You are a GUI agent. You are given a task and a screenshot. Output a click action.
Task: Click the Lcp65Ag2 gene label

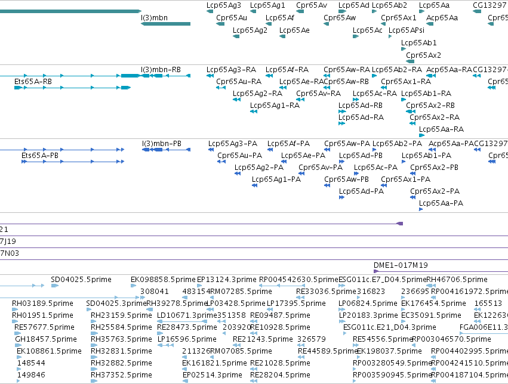click(250, 30)
